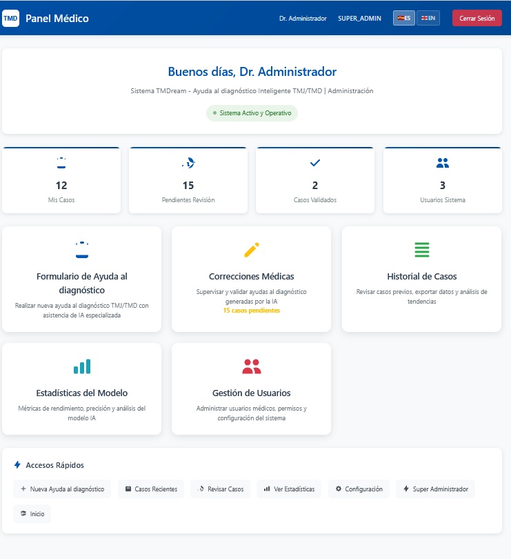
Task: Log out with Cerrar Sesión button
Action: pos(477,18)
